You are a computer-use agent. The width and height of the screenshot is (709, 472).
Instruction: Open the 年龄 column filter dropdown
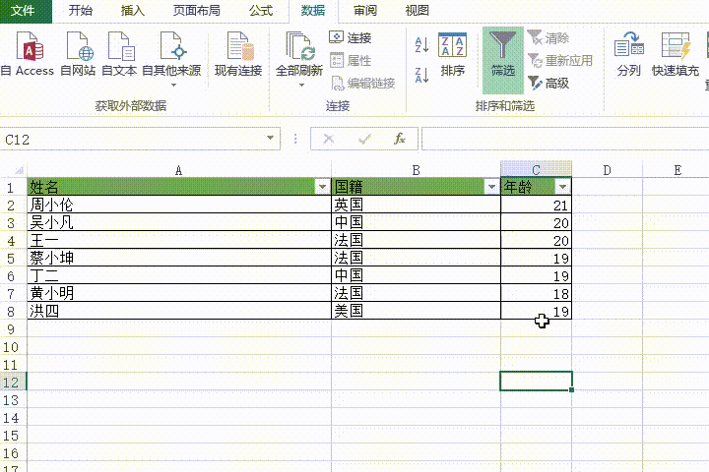562,187
